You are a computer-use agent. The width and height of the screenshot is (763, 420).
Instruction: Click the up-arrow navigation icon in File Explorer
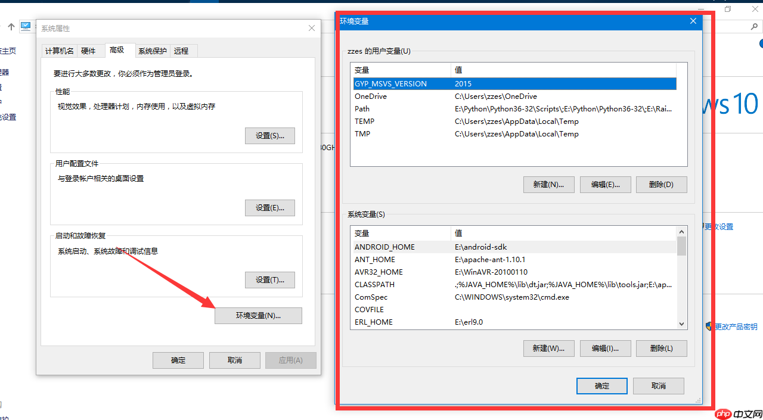pyautogui.click(x=11, y=26)
